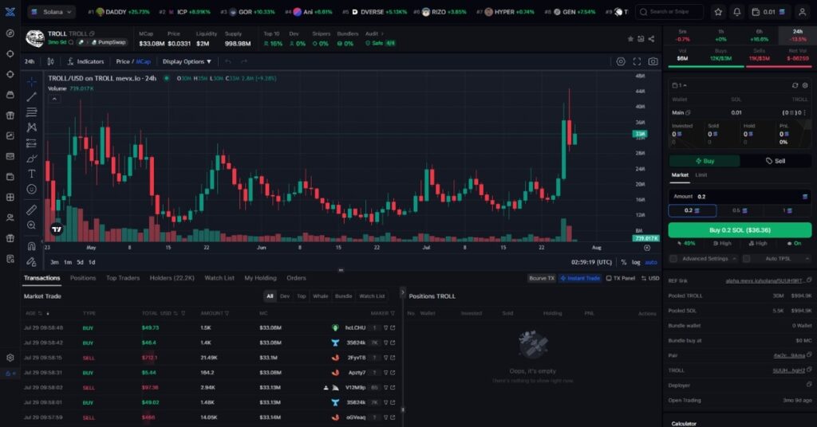The width and height of the screenshot is (817, 427).
Task: Open the Fibonacci retracement tool
Action: 31,112
